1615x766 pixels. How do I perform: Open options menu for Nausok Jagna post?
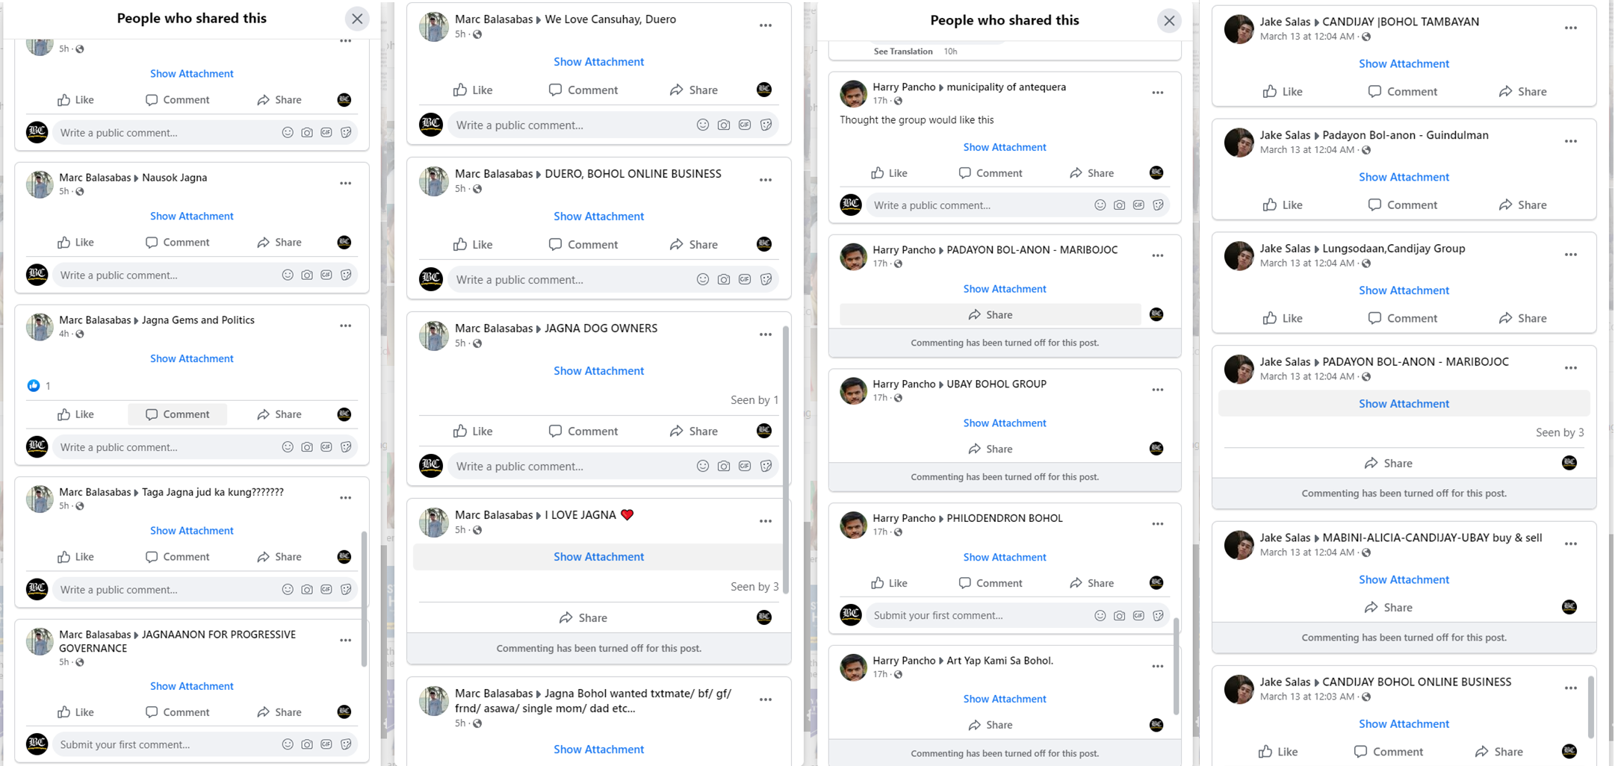[345, 184]
